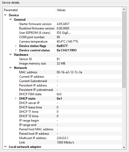Collapse the Hardware section chevron
This screenshot has width=129, height=152.
point(11,54)
